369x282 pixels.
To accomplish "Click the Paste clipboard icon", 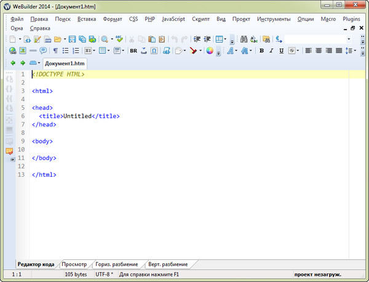I will [x=151, y=39].
